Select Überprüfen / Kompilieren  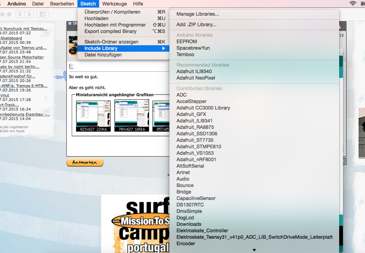click(x=123, y=12)
